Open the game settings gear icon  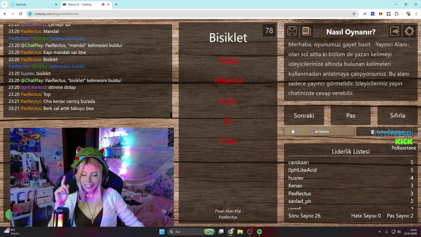click(409, 31)
